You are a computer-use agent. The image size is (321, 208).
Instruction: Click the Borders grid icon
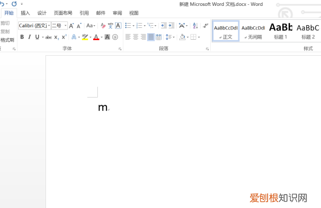pos(193,37)
